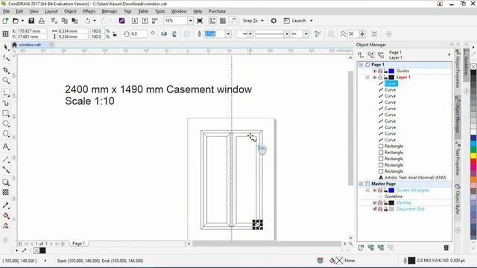Select the Shape edit tool
477x268 pixels.
click(6, 58)
